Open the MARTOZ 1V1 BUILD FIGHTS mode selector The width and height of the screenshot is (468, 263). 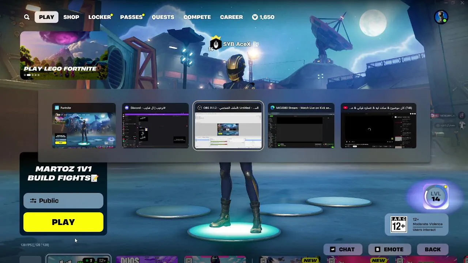pyautogui.click(x=63, y=174)
